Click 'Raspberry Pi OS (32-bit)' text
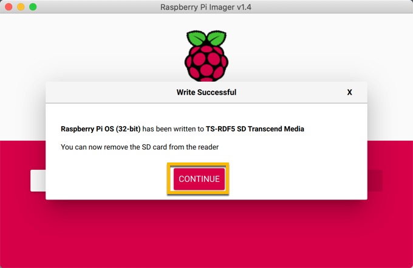 pos(101,129)
